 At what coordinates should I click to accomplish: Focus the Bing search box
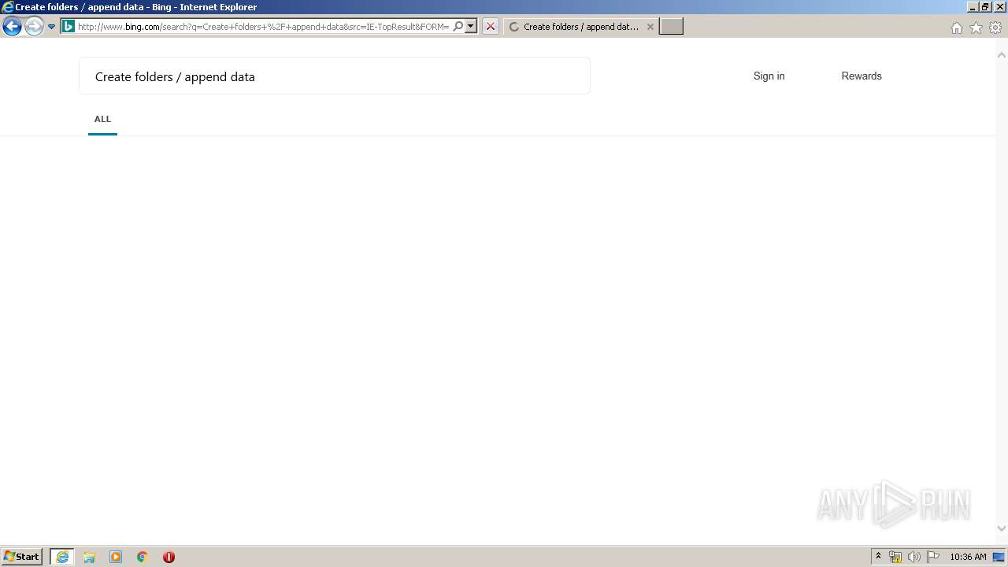point(335,76)
